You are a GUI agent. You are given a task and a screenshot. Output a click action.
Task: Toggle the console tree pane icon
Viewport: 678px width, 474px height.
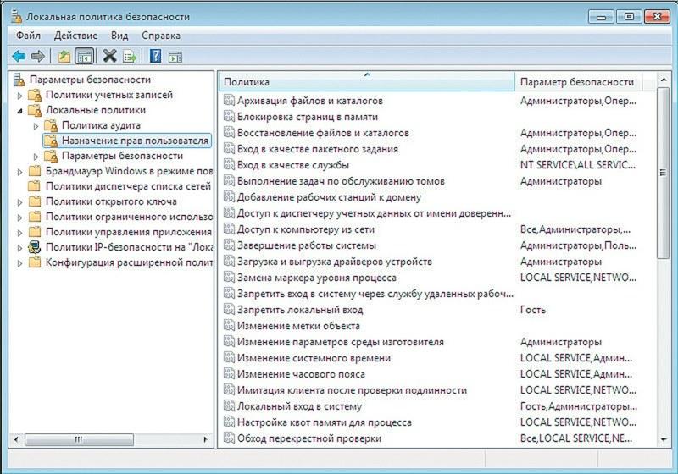(x=84, y=57)
